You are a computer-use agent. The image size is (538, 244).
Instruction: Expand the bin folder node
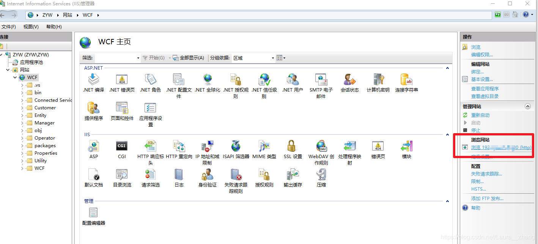[x=22, y=93]
